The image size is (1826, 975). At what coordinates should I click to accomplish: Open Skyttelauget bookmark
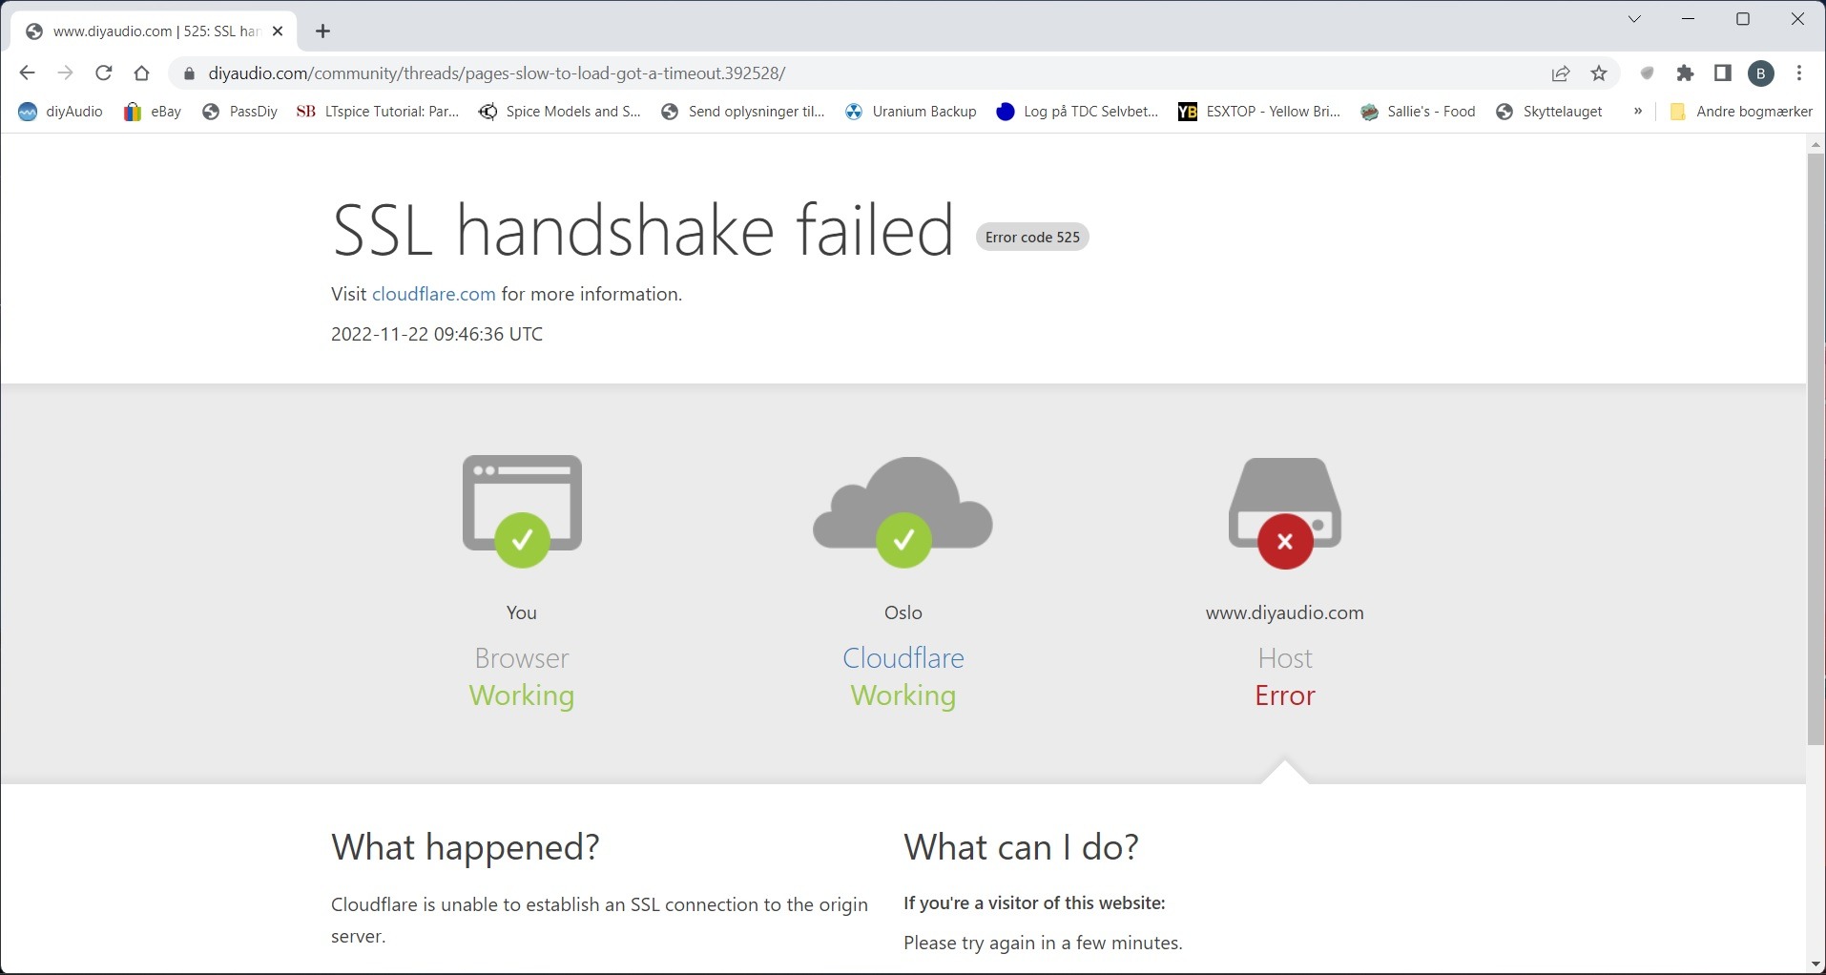[x=1549, y=112]
